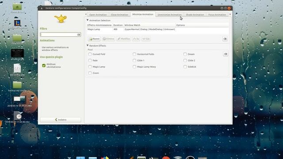Click the Window Match type=Normal value
Screen dimensions: 283x159
click(x=149, y=29)
